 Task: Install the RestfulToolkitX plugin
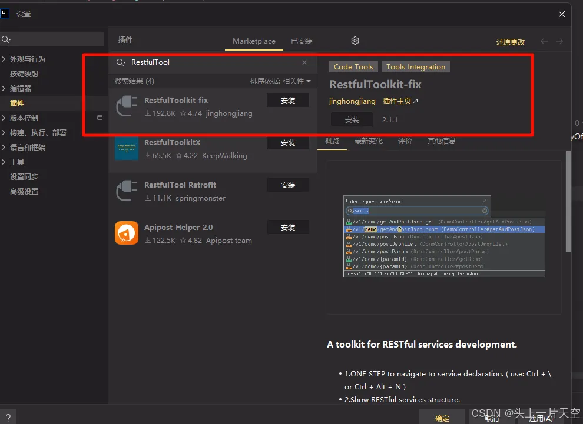(x=288, y=142)
